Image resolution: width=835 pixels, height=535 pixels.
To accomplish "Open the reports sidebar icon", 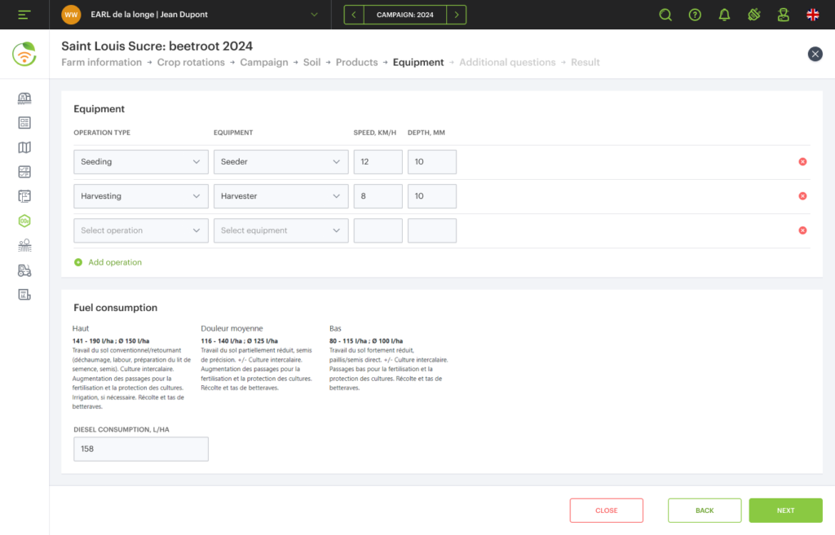I will [24, 295].
